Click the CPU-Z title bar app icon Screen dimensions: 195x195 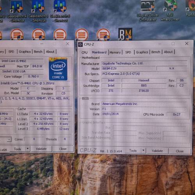click(x=80, y=44)
